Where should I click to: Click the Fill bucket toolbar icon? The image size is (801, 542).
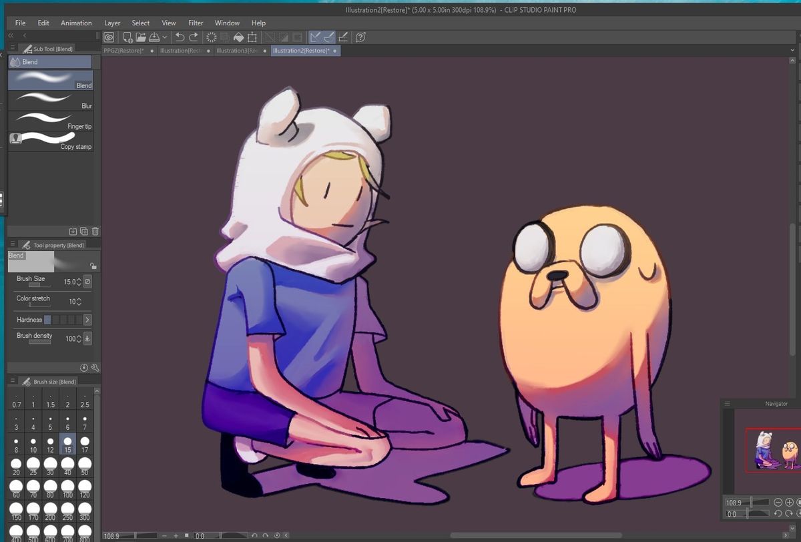[239, 37]
